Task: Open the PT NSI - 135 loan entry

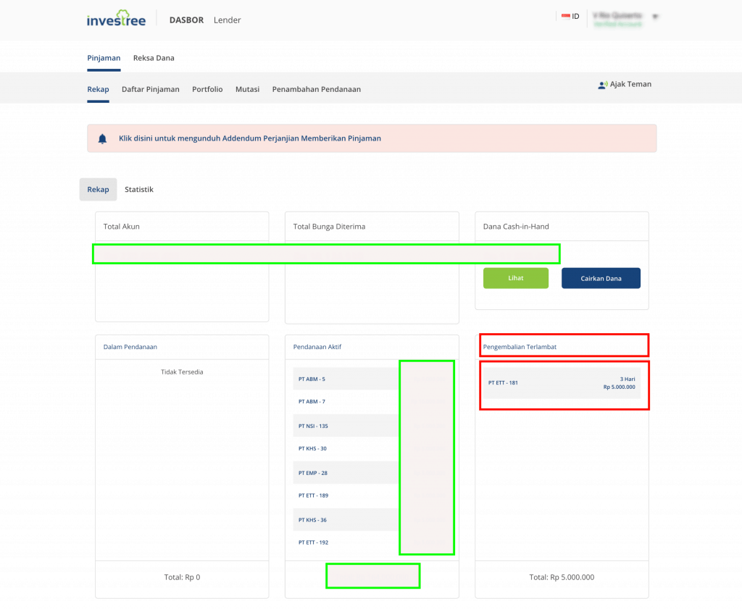Action: coord(313,426)
